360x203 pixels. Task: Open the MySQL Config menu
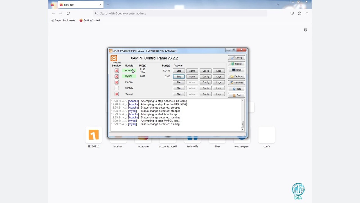pos(206,76)
